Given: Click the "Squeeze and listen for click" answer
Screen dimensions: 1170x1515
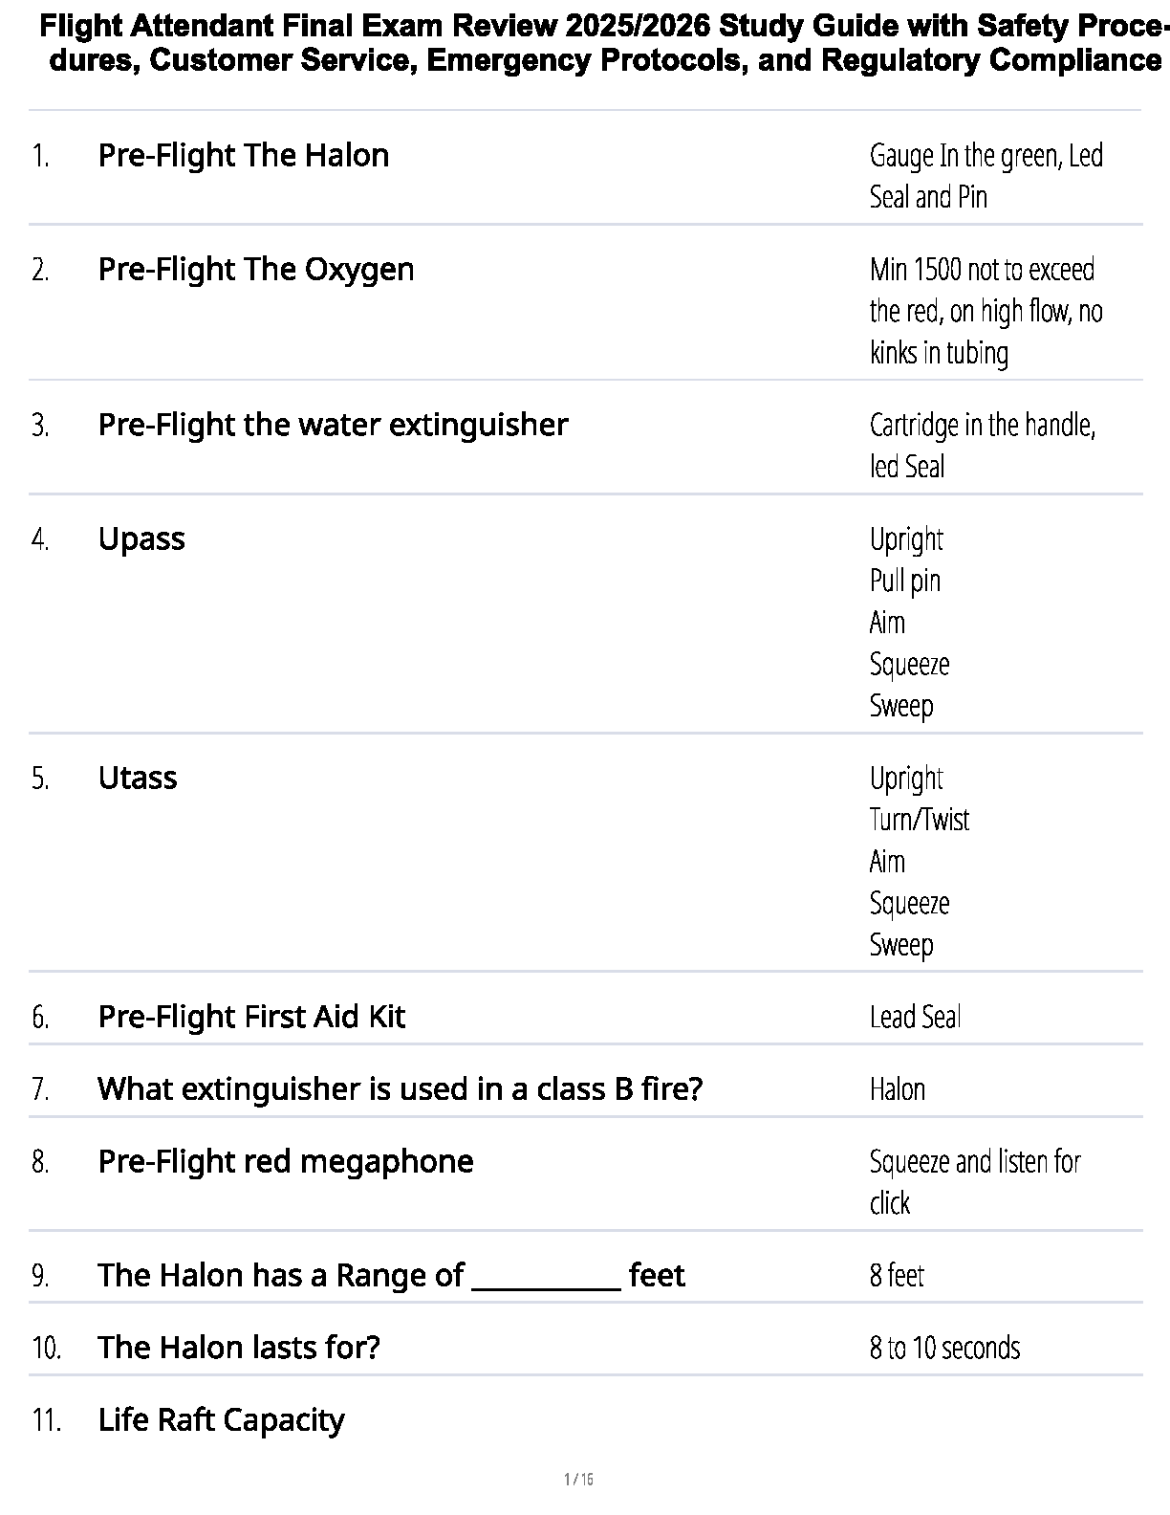Looking at the screenshot, I should click(x=974, y=1182).
